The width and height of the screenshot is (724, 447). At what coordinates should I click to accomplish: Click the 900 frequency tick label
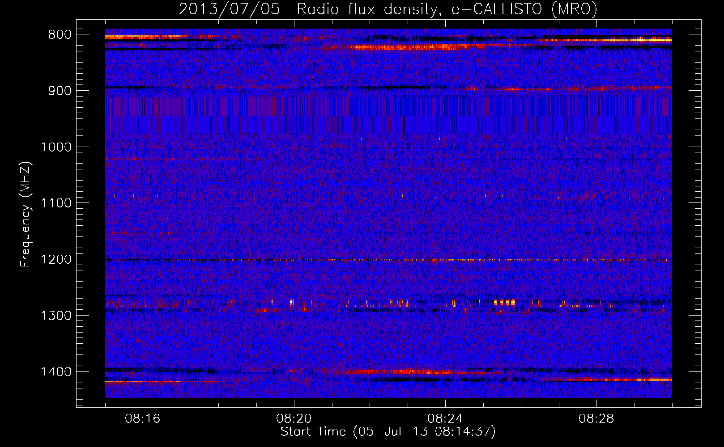point(60,91)
